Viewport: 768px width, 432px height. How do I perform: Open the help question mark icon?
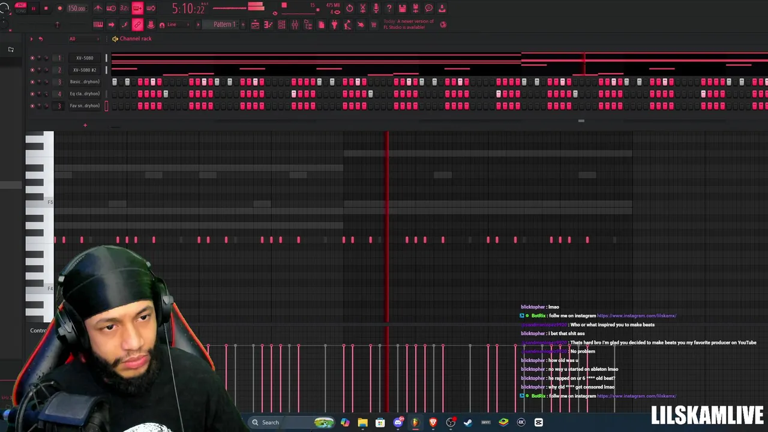click(x=389, y=8)
